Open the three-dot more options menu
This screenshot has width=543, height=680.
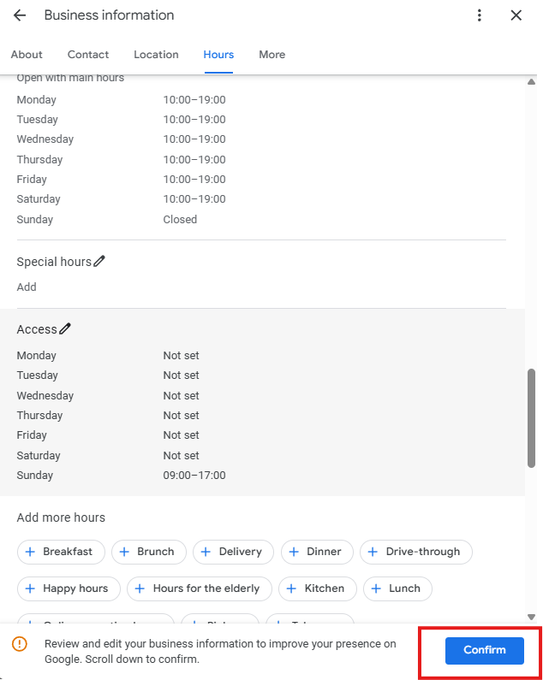click(x=479, y=15)
